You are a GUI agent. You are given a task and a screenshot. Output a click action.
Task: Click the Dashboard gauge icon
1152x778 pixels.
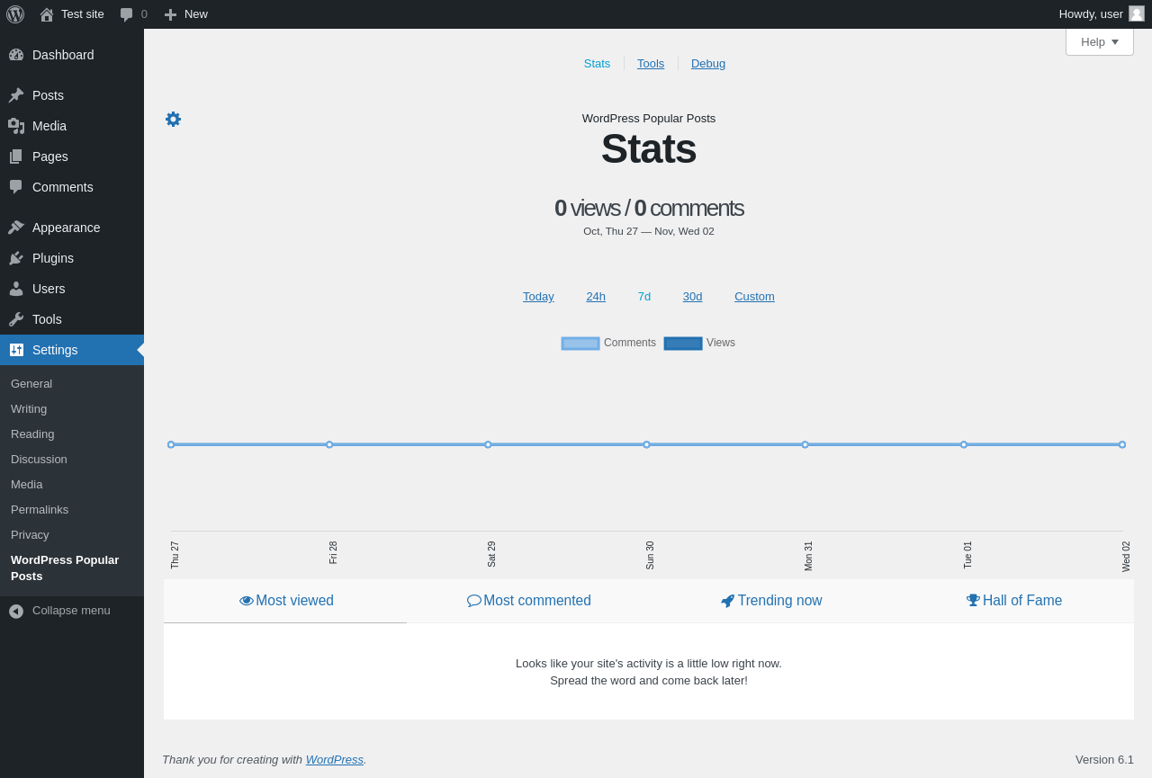(x=16, y=55)
